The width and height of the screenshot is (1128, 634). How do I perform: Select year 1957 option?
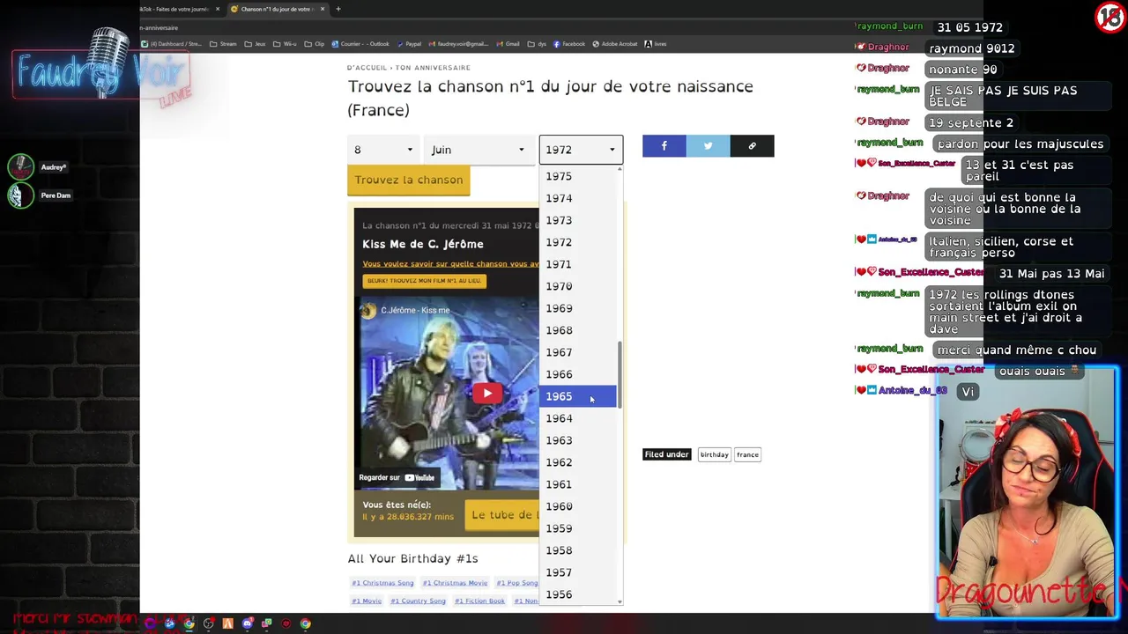(x=578, y=572)
